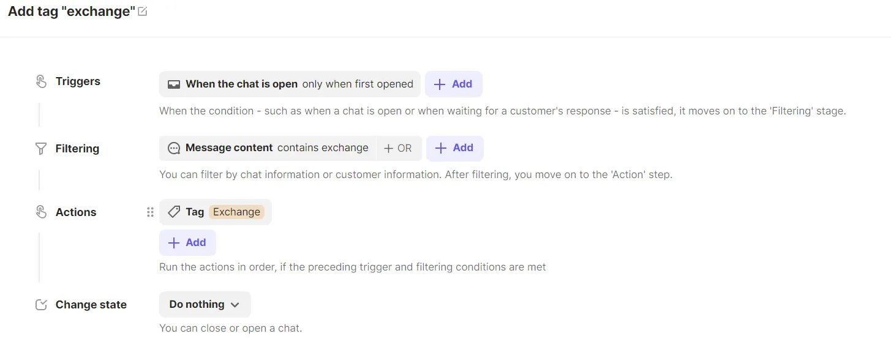Click the drag handle beside Tag action
The width and height of the screenshot is (891, 358).
click(x=150, y=212)
